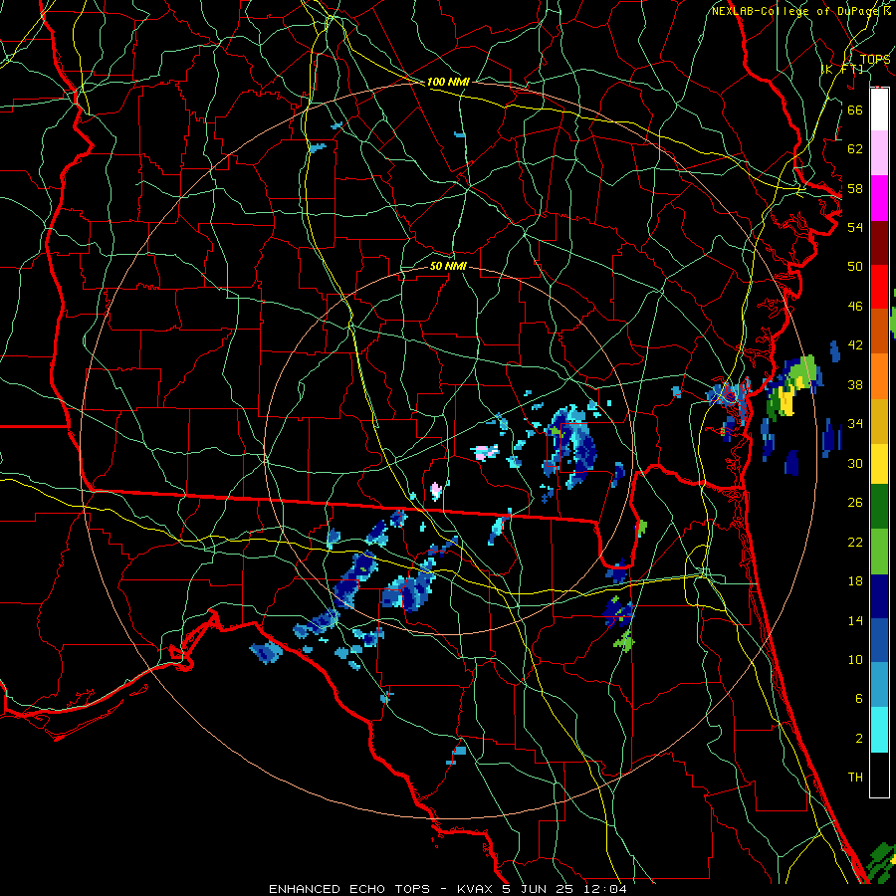The image size is (896, 896).
Task: Click the legend value "2"
Action: (x=858, y=739)
